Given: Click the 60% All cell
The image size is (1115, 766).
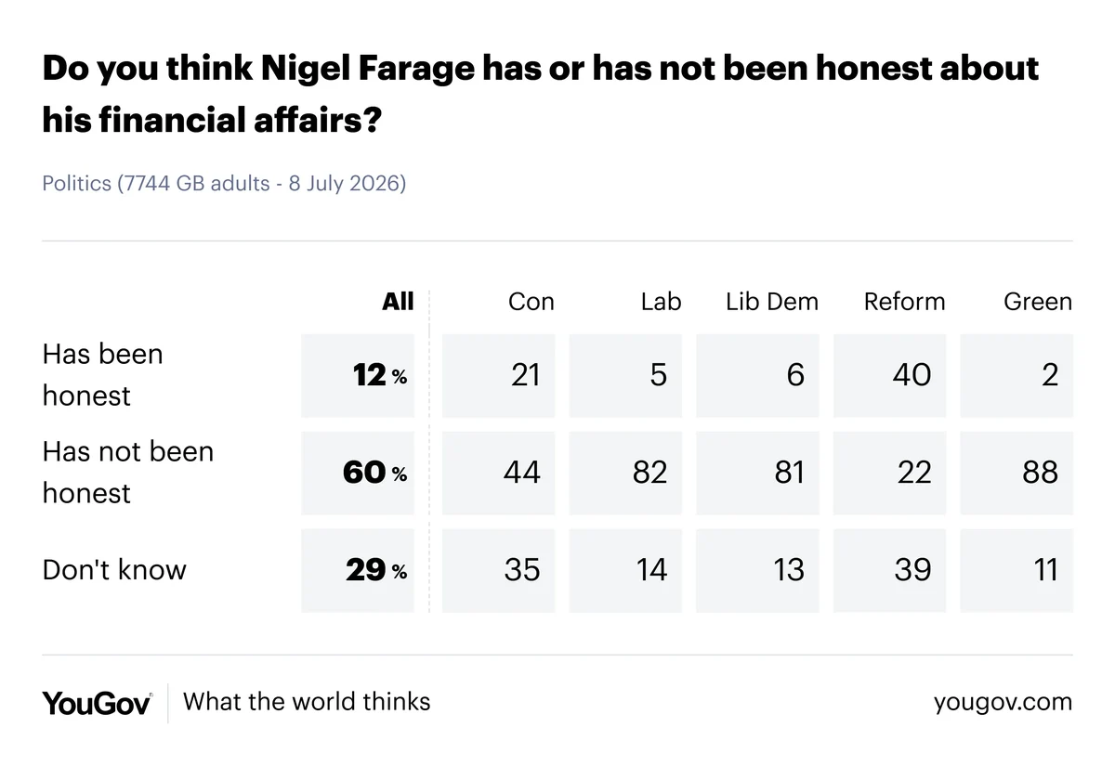Looking at the screenshot, I should tap(358, 473).
